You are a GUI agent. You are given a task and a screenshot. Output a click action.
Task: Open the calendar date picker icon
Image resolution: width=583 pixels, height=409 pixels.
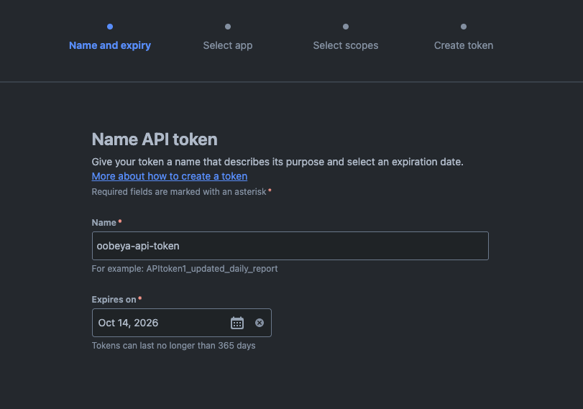click(x=237, y=323)
